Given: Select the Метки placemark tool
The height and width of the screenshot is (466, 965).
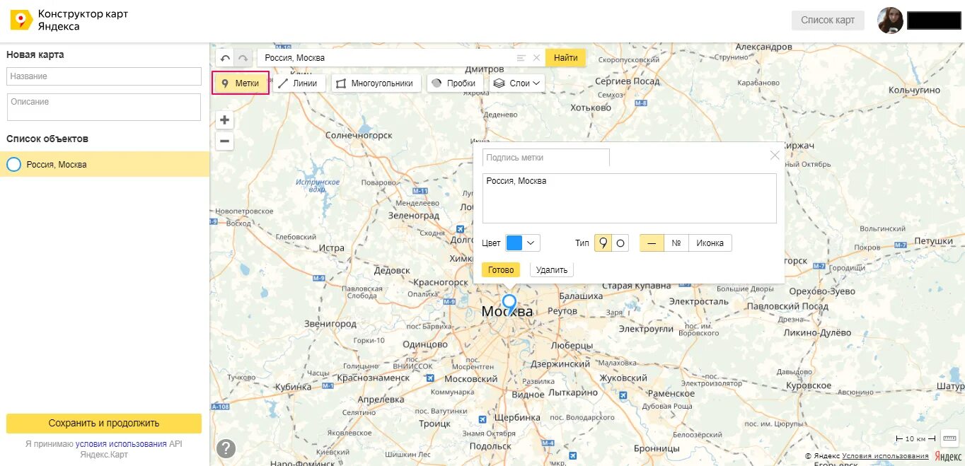Looking at the screenshot, I should click(241, 83).
